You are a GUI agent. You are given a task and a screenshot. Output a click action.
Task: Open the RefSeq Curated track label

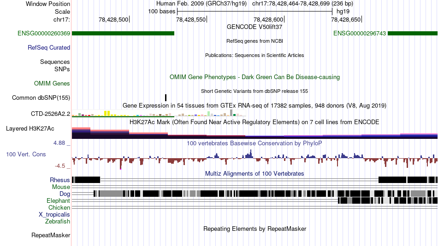click(49, 48)
